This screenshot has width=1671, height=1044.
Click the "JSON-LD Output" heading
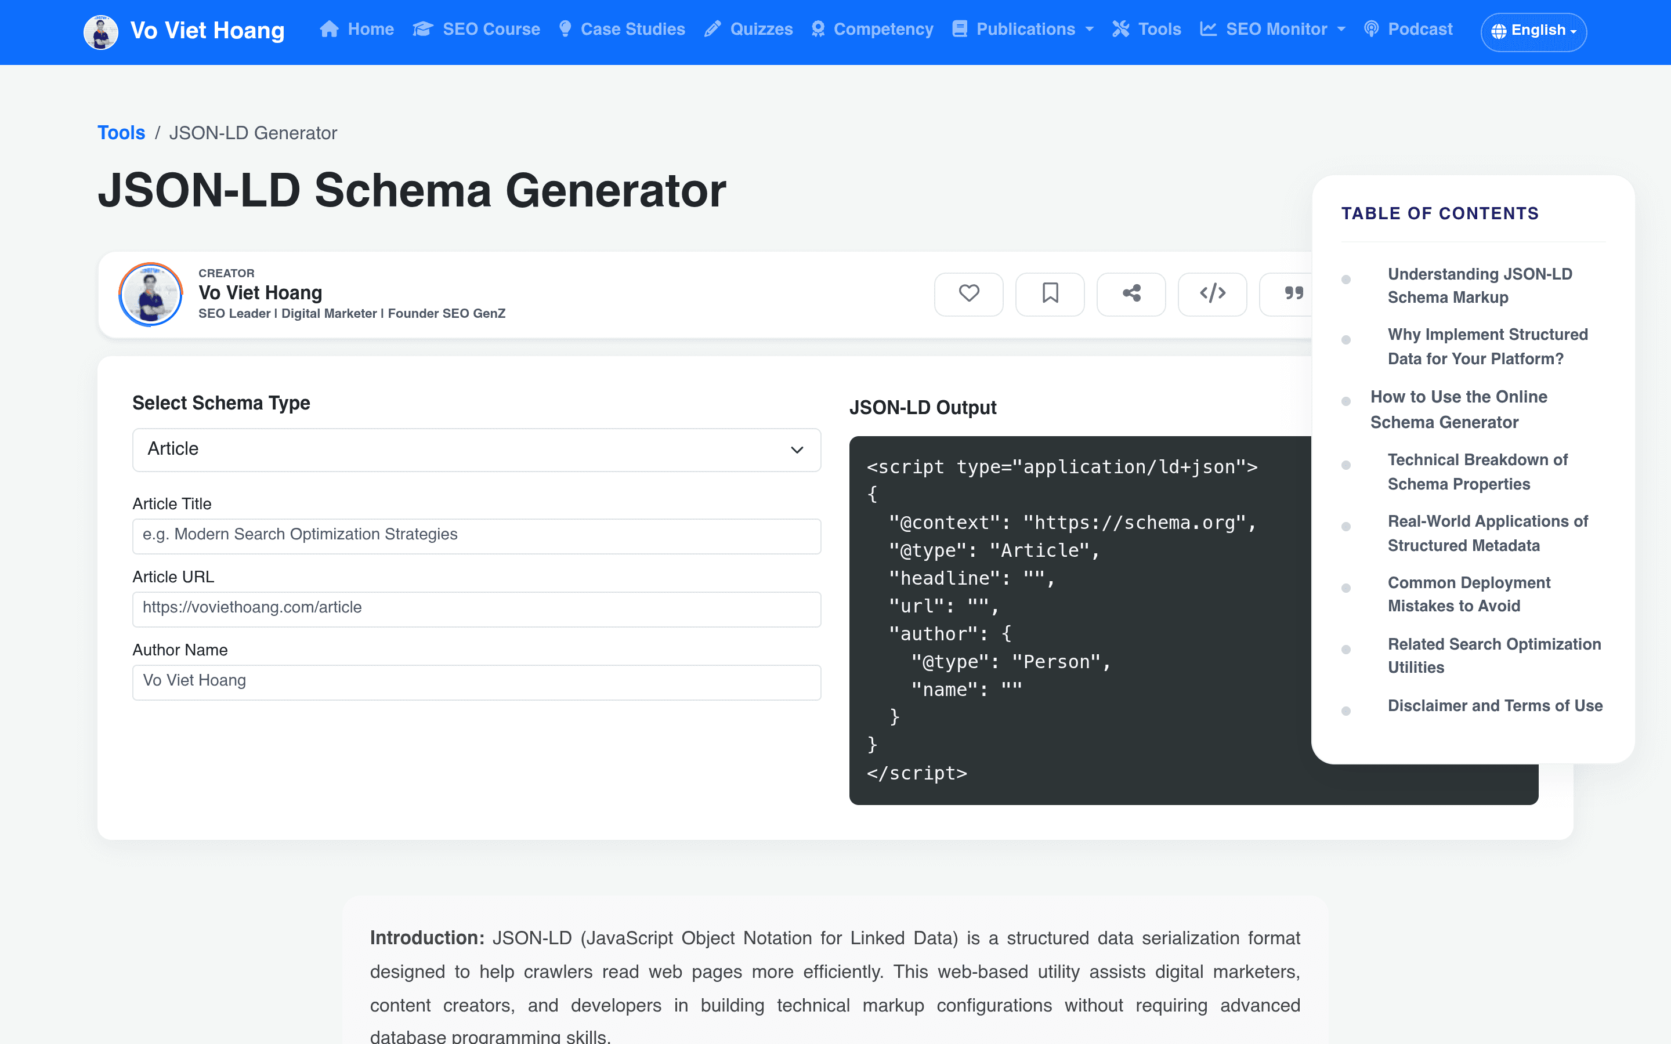(923, 407)
